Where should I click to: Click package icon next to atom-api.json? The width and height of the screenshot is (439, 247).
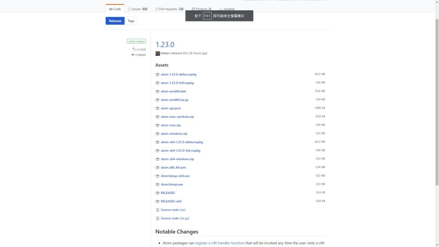pyautogui.click(x=157, y=108)
